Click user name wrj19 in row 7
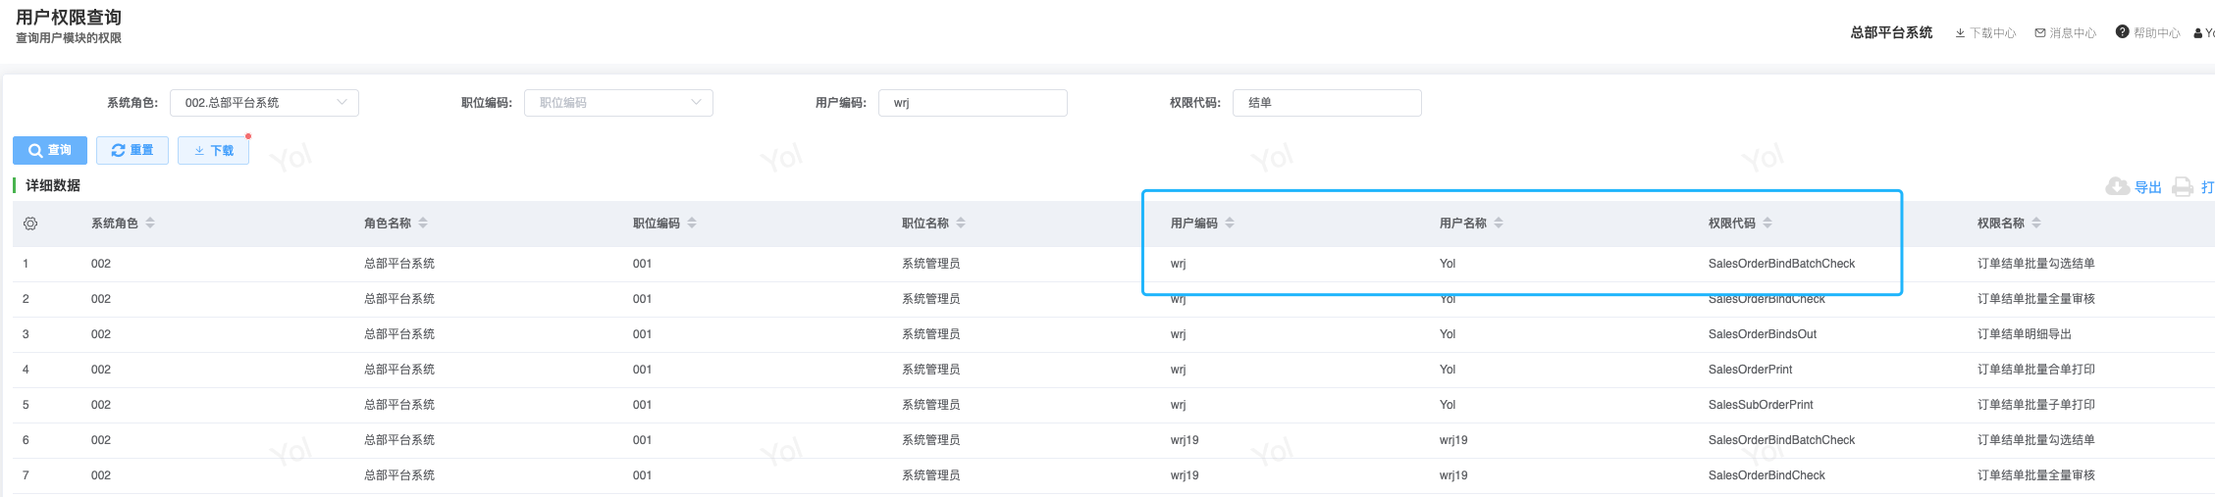This screenshot has width=2215, height=497. tap(1453, 475)
